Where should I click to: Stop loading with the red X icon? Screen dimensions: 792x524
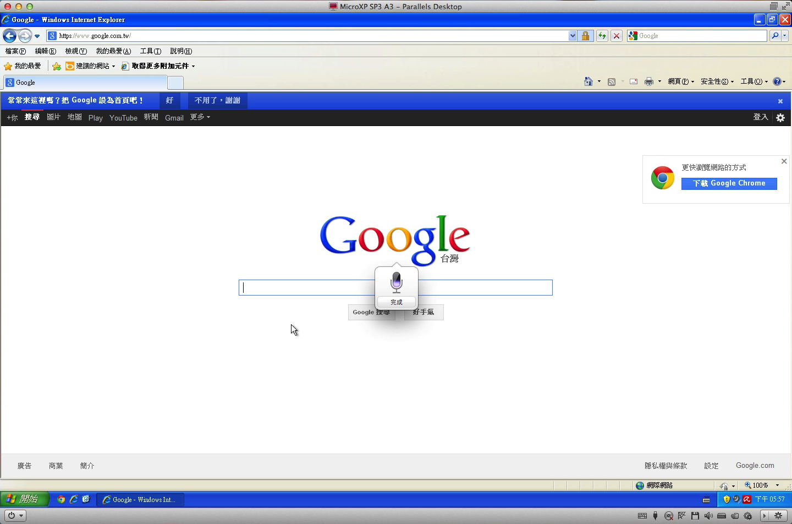(x=617, y=36)
